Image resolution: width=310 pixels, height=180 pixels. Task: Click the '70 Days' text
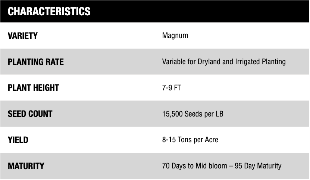tap(174, 166)
